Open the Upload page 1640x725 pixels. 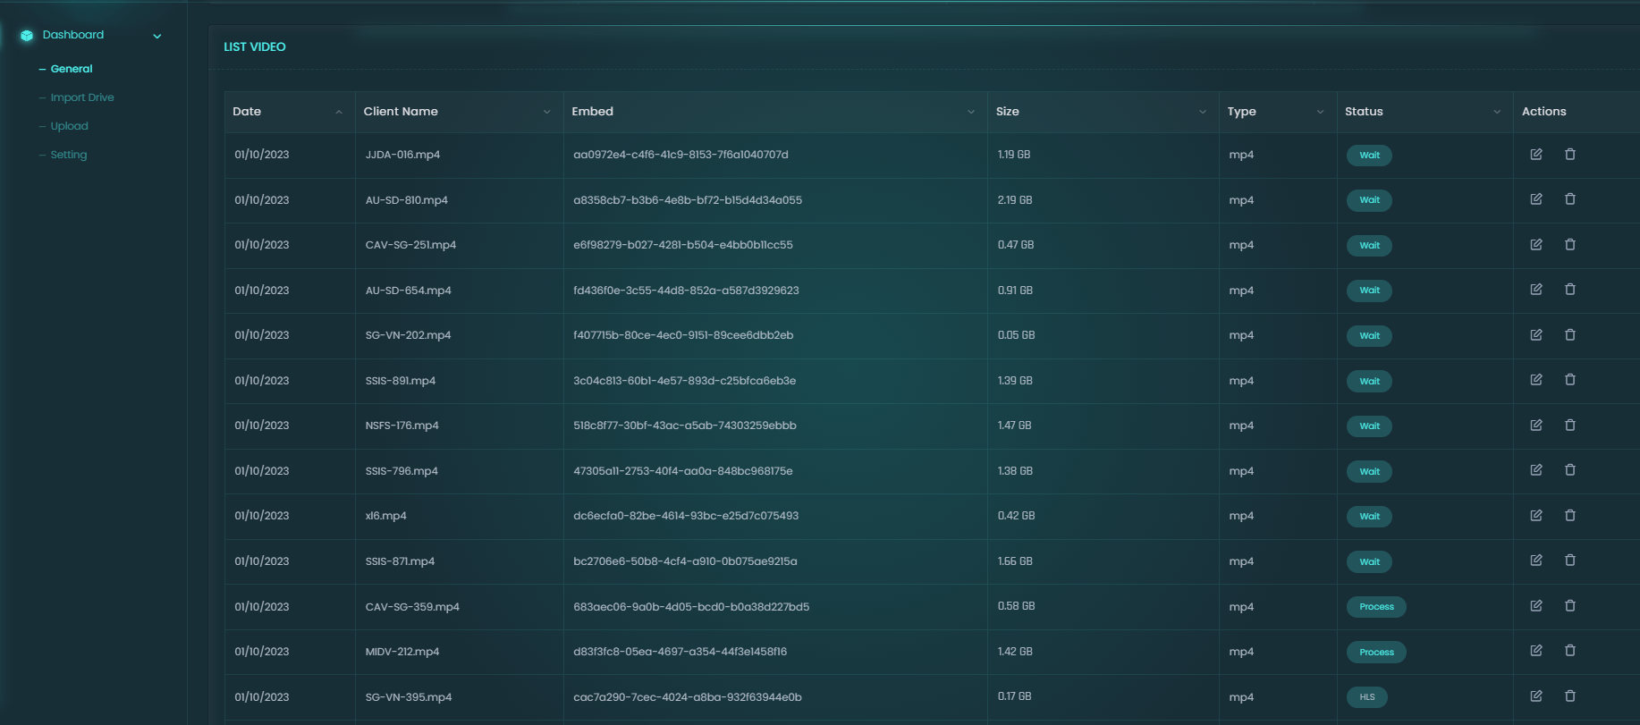(x=70, y=126)
